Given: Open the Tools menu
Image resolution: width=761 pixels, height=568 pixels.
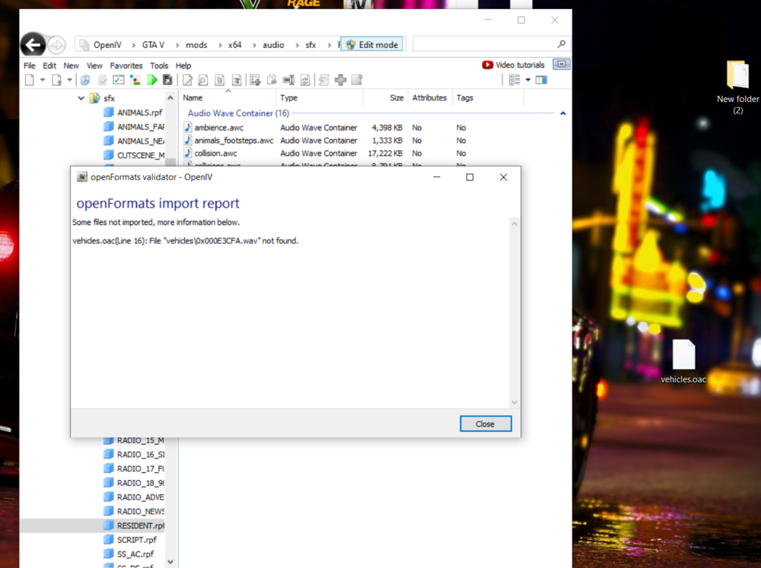Looking at the screenshot, I should [159, 65].
